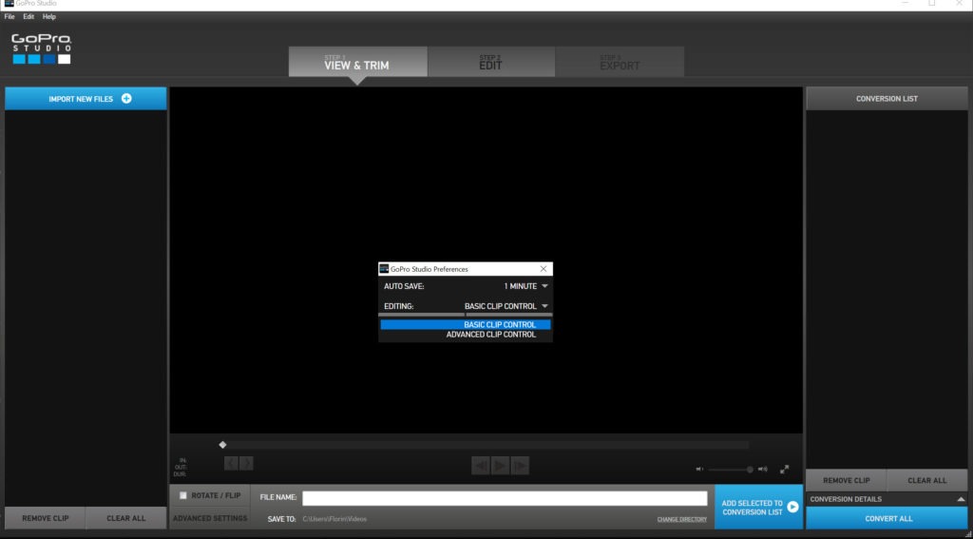Step forward one frame in player
Screen dimensions: 973x539
click(520, 465)
